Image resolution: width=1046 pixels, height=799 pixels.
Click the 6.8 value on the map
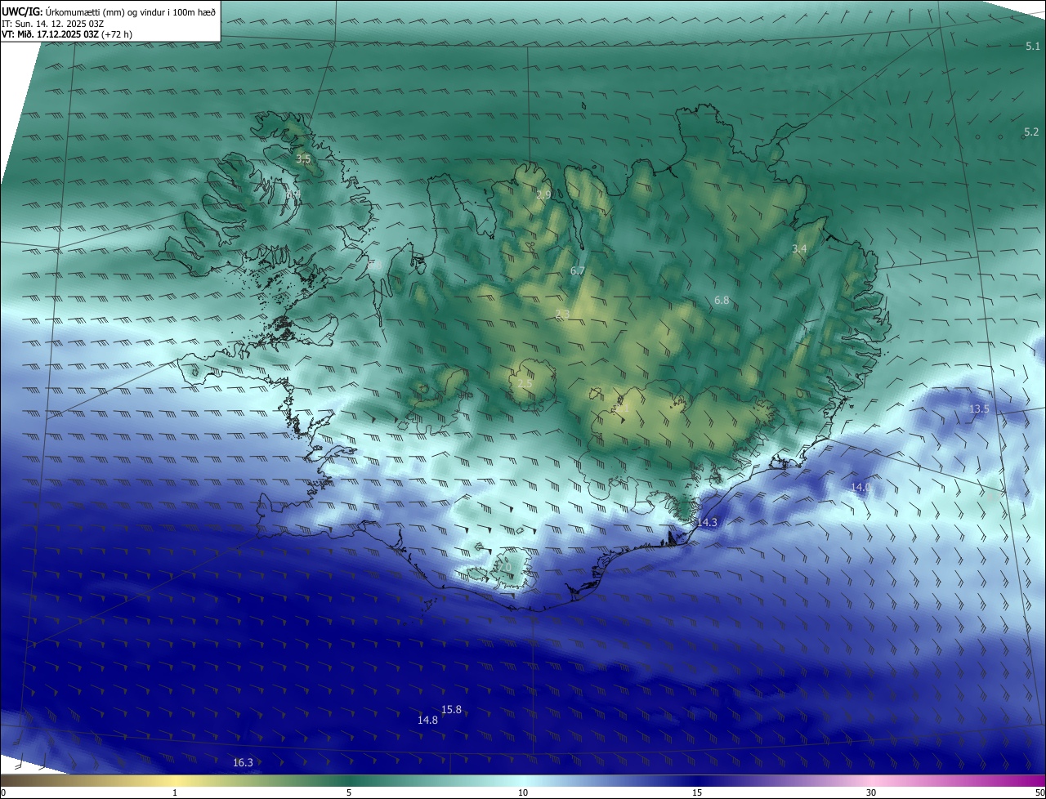coord(722,301)
